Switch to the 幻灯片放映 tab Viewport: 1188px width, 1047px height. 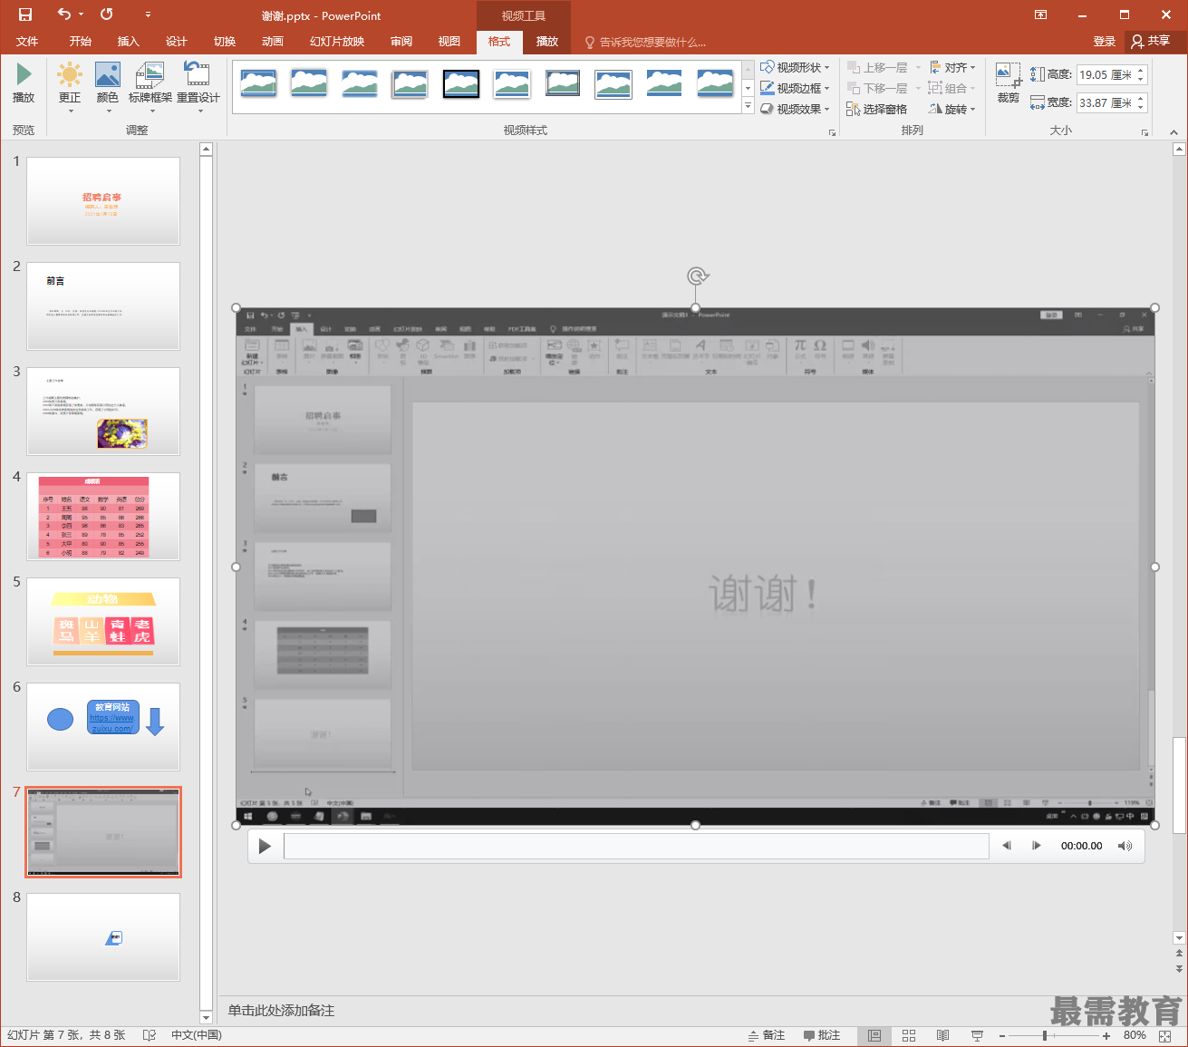[337, 42]
